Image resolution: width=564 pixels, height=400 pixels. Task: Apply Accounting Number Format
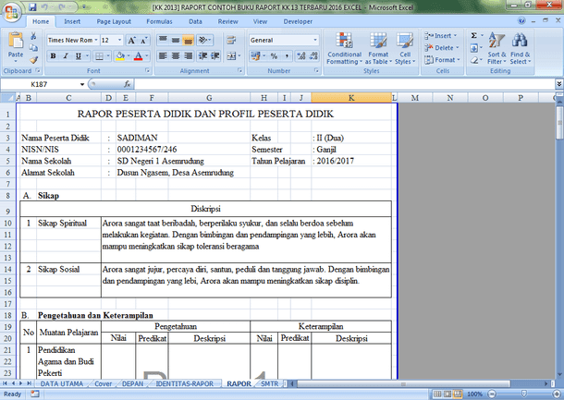tap(255, 56)
